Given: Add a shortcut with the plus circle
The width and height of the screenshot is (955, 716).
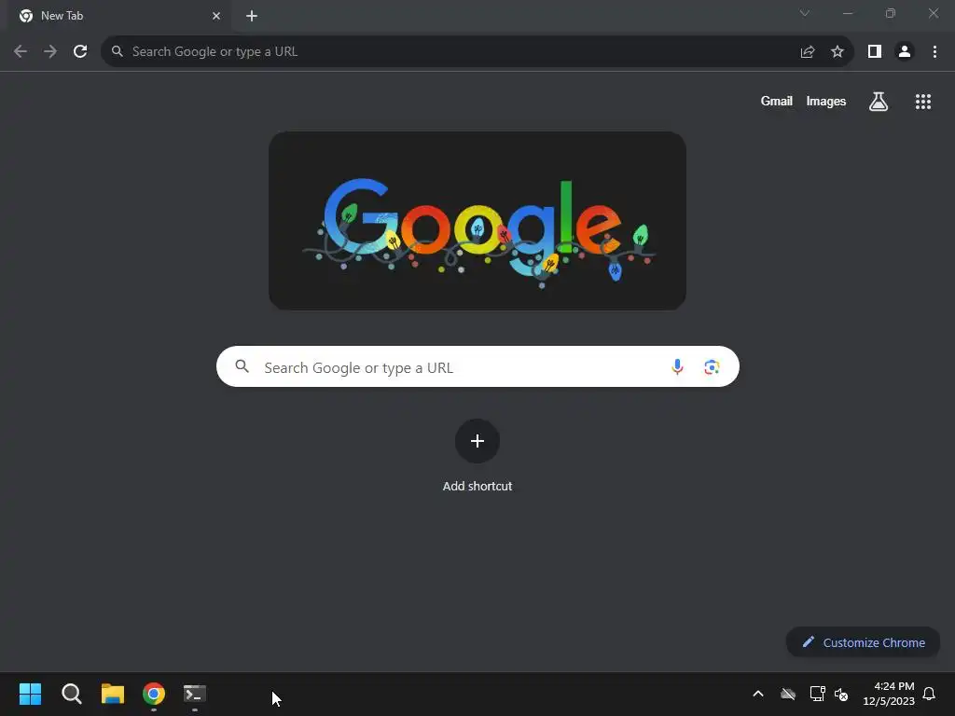Looking at the screenshot, I should [477, 441].
